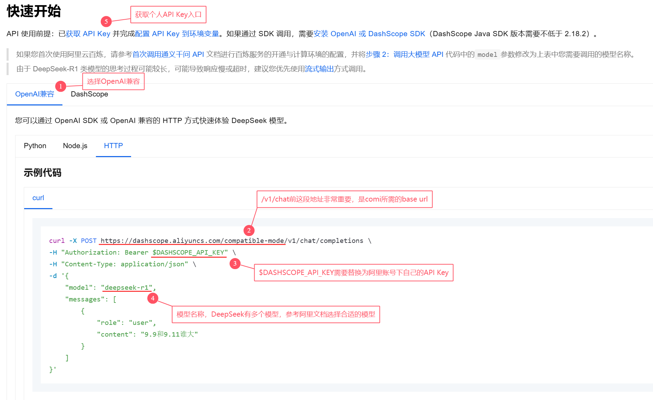Open 步骤 2：调用大模型 API link
The height and width of the screenshot is (400, 653).
tap(404, 54)
